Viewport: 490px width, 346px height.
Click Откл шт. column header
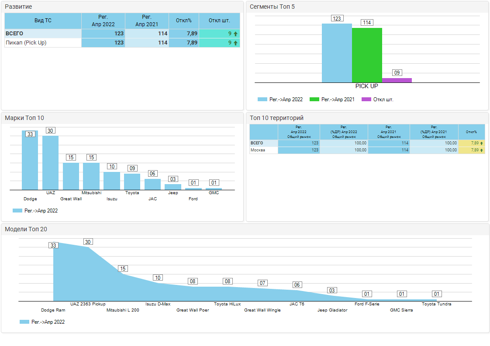[x=219, y=21]
